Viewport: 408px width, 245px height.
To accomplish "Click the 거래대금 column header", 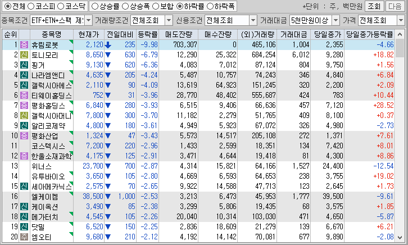I will (x=293, y=34).
